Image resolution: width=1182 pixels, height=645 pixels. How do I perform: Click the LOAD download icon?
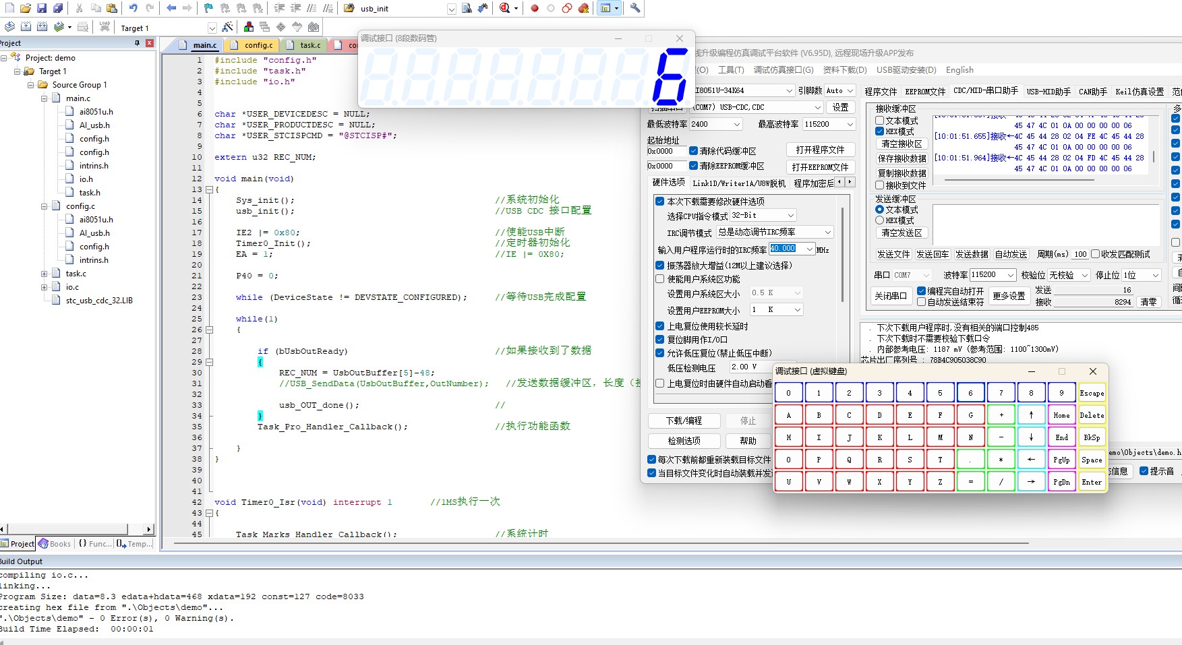coord(105,27)
